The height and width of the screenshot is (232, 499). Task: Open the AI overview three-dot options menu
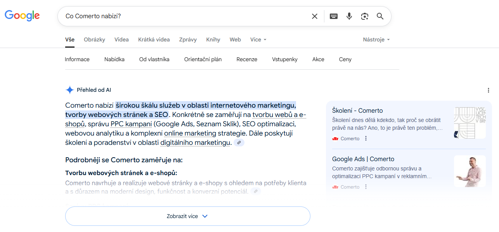coord(489,90)
